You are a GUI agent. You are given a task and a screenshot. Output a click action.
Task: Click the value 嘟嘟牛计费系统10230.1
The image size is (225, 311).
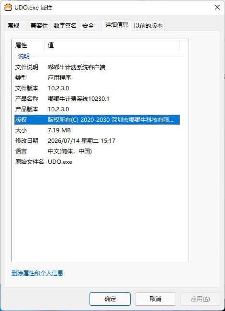pos(79,99)
